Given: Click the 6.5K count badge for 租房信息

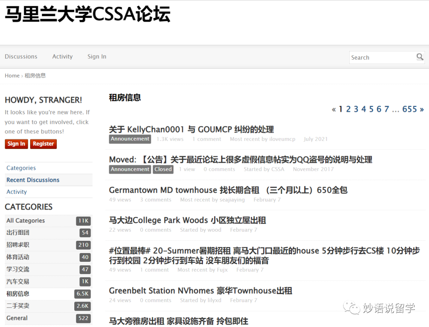Looking at the screenshot, I should click(x=82, y=294).
